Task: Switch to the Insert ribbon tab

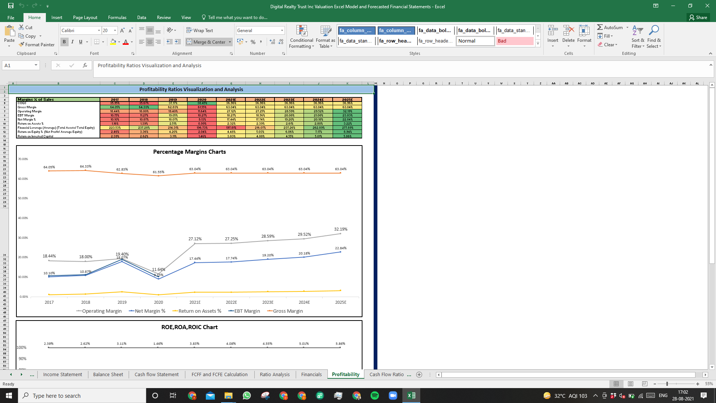Action: 57,18
